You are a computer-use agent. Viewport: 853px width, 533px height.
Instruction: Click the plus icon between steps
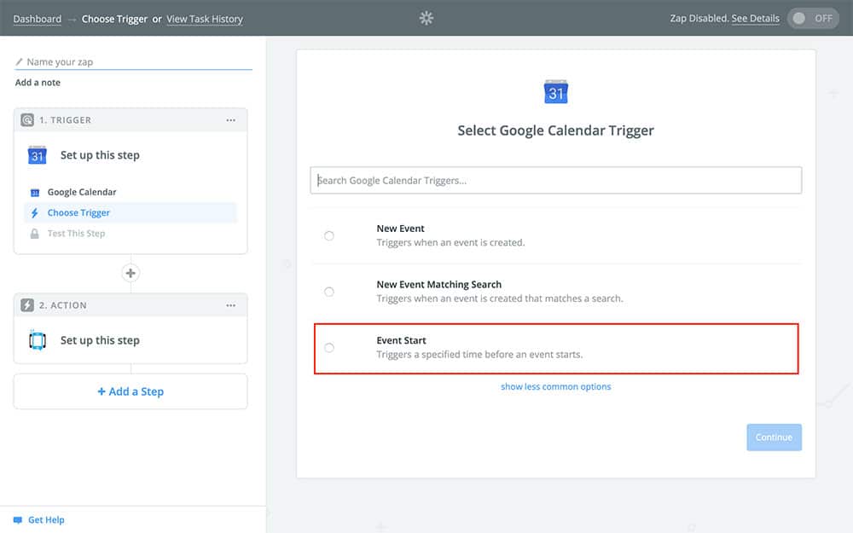tap(131, 274)
